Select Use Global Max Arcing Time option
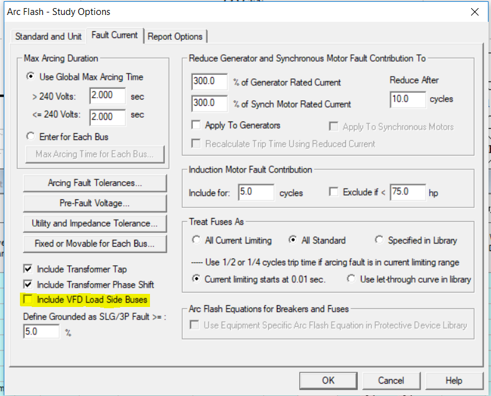The image size is (491, 396). point(30,77)
